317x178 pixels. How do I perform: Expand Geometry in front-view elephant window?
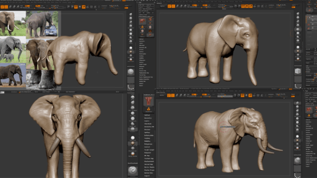(148, 118)
